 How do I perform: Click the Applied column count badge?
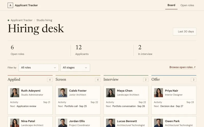click(50, 80)
